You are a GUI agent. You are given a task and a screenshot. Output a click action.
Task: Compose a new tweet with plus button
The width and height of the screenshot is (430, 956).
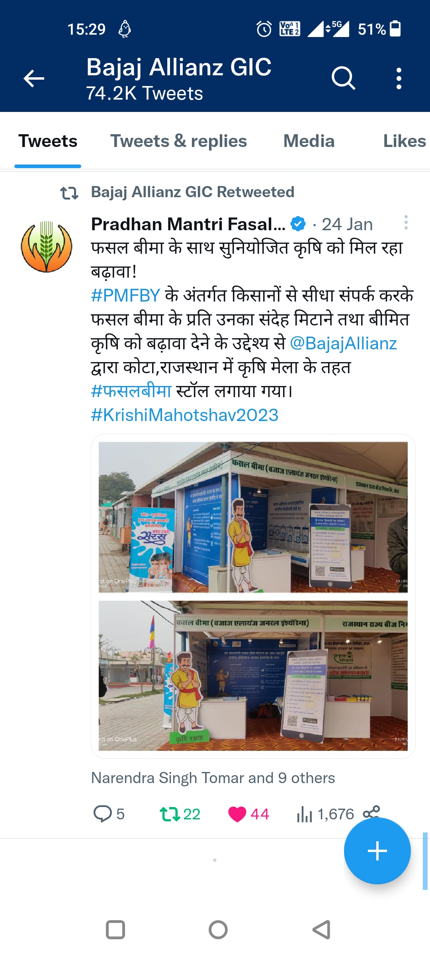377,851
